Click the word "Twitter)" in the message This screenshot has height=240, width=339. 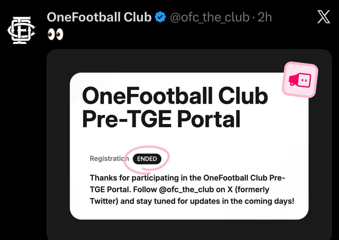pos(104,201)
